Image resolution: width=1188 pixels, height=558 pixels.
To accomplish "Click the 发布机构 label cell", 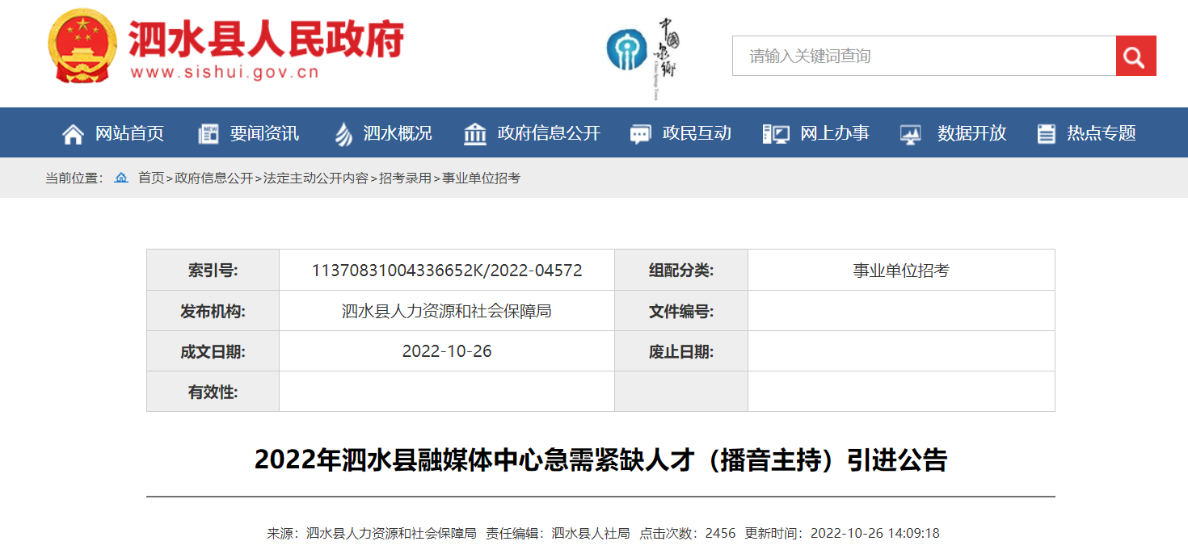I will point(213,311).
